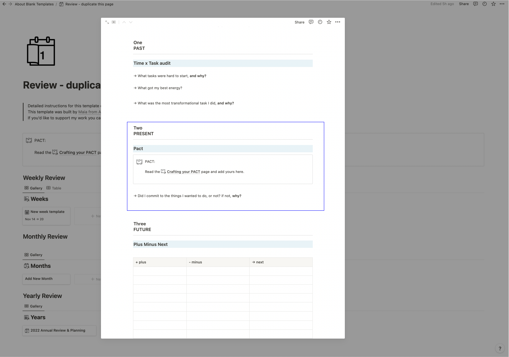
Task: Click Share button in top bar
Action: [464, 4]
